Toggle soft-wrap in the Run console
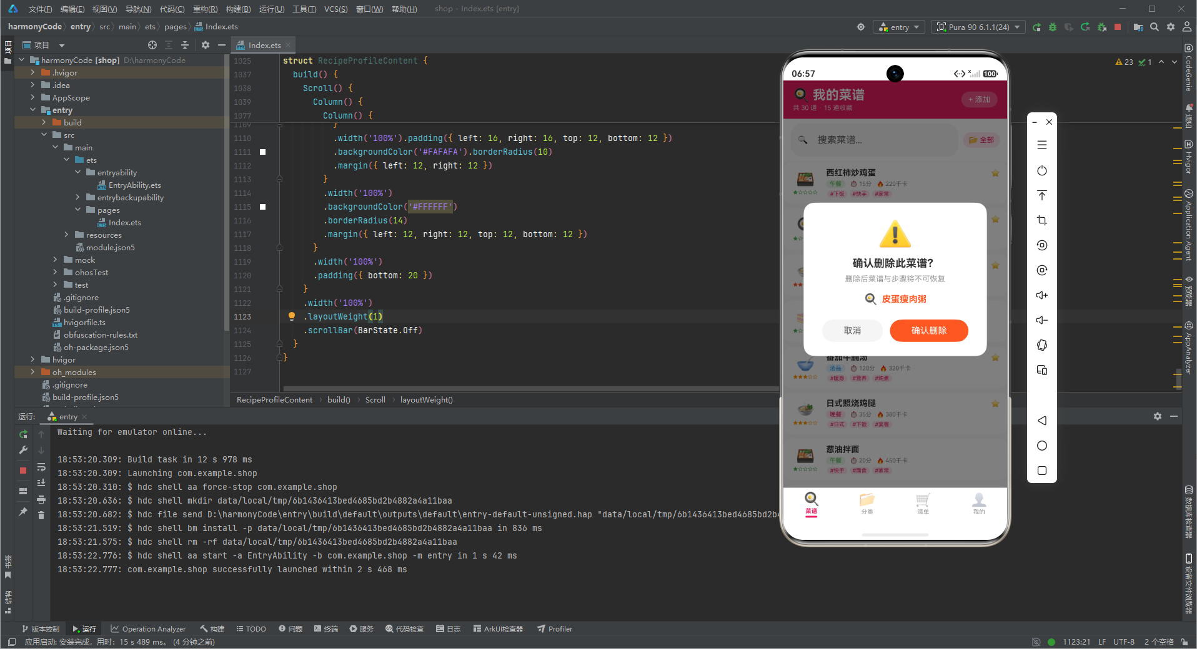 (41, 467)
